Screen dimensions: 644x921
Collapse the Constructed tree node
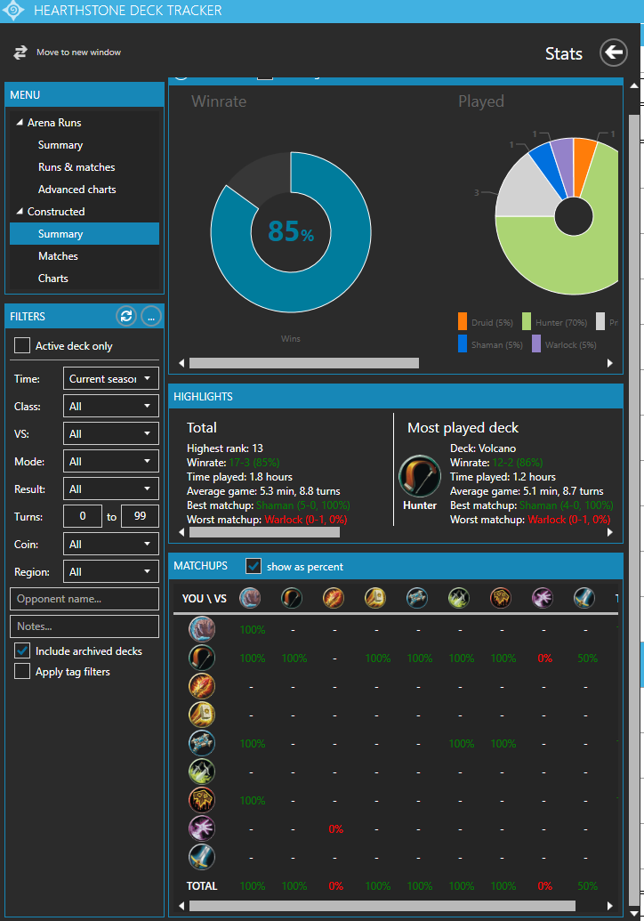pyautogui.click(x=20, y=211)
